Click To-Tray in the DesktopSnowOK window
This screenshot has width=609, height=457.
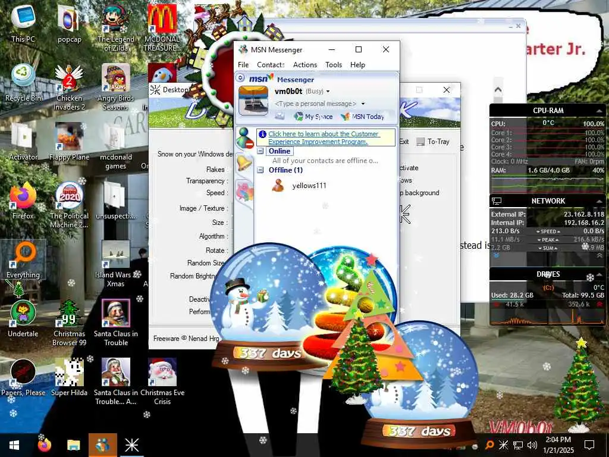[433, 142]
